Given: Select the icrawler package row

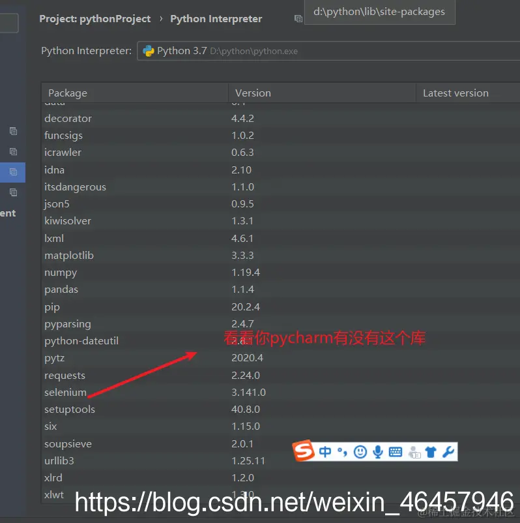Looking at the screenshot, I should (281, 153).
